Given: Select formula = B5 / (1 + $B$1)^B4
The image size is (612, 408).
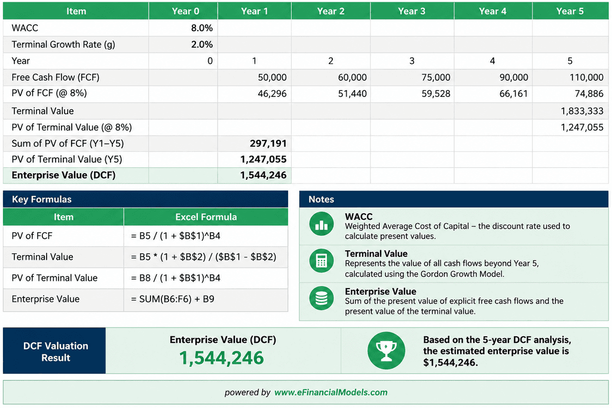Looking at the screenshot, I should coord(206,236).
